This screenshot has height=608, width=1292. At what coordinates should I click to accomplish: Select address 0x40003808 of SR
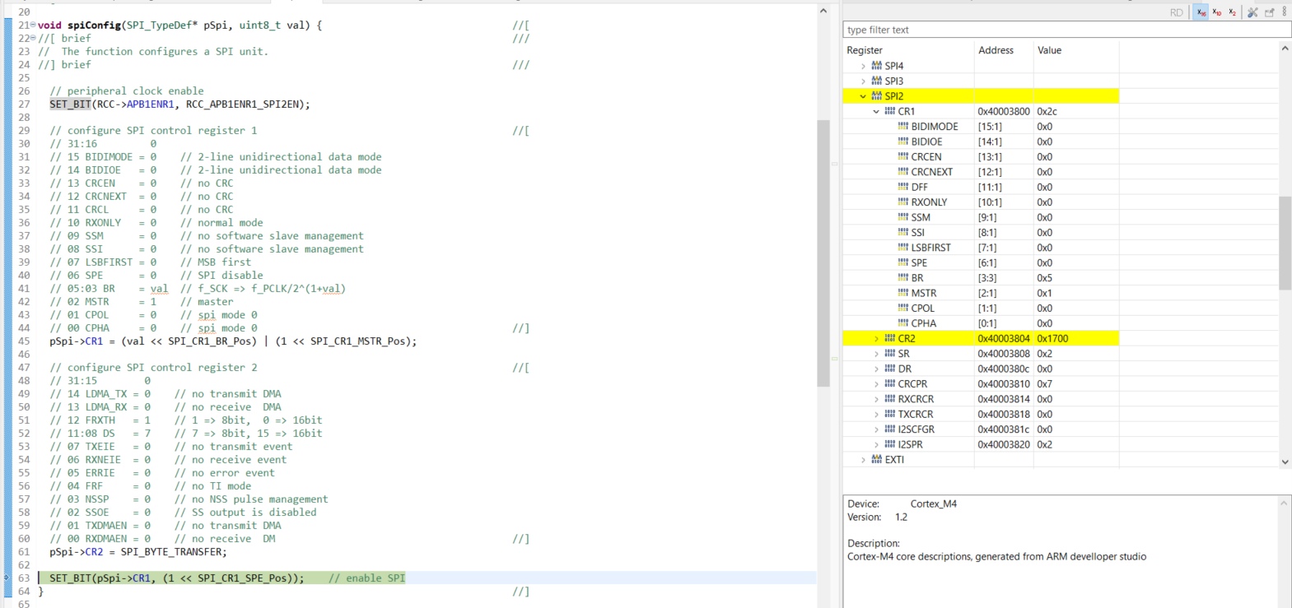pos(1004,354)
